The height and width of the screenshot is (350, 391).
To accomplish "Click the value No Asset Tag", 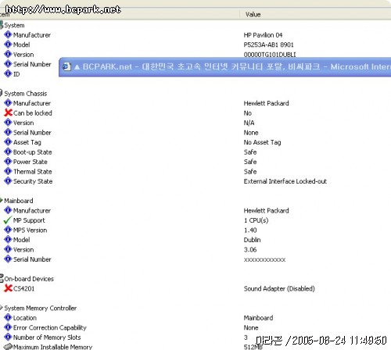I will pos(262,142).
